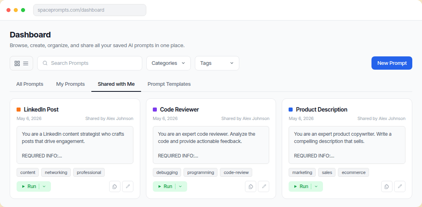422x207 pixels.
Task: Click the debugging tag
Action: 167,172
